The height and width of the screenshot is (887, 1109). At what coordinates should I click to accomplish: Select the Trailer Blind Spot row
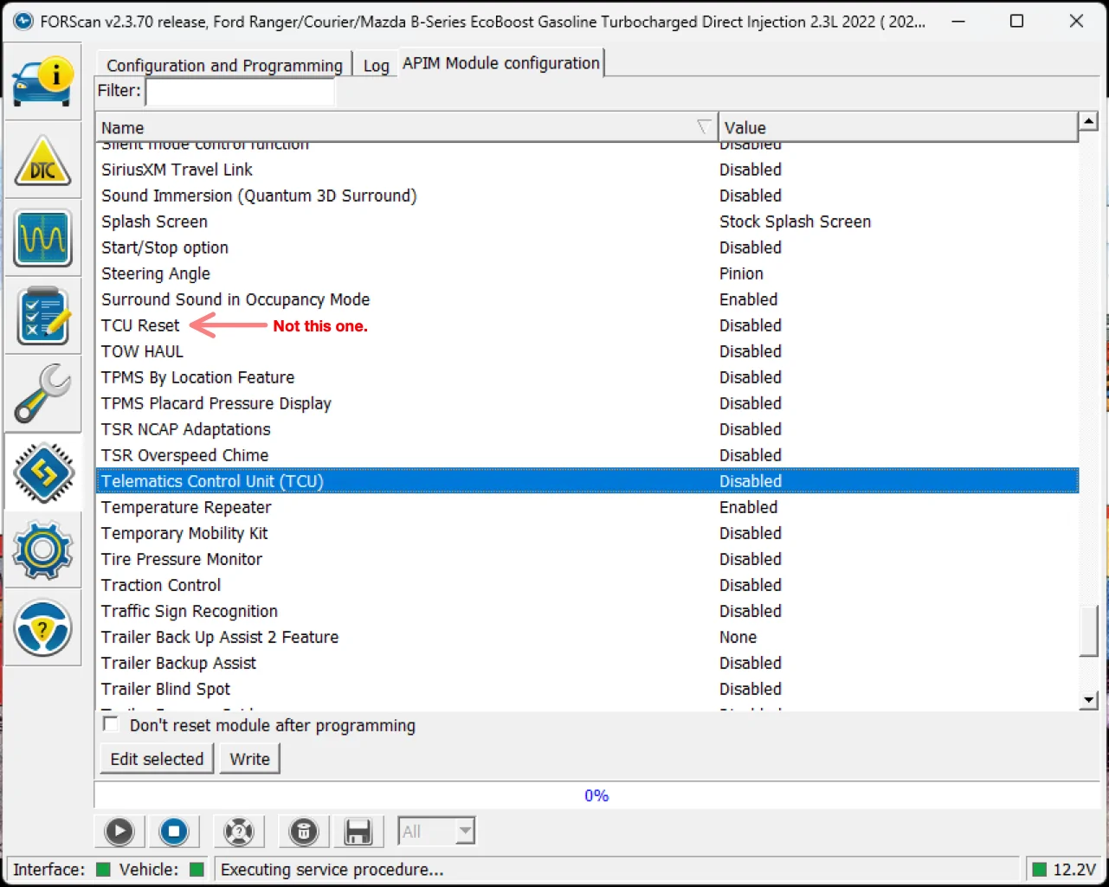(x=587, y=689)
